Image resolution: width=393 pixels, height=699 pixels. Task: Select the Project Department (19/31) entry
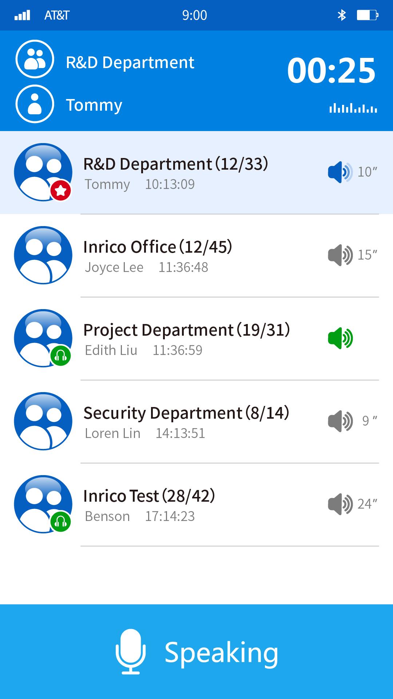tap(196, 339)
